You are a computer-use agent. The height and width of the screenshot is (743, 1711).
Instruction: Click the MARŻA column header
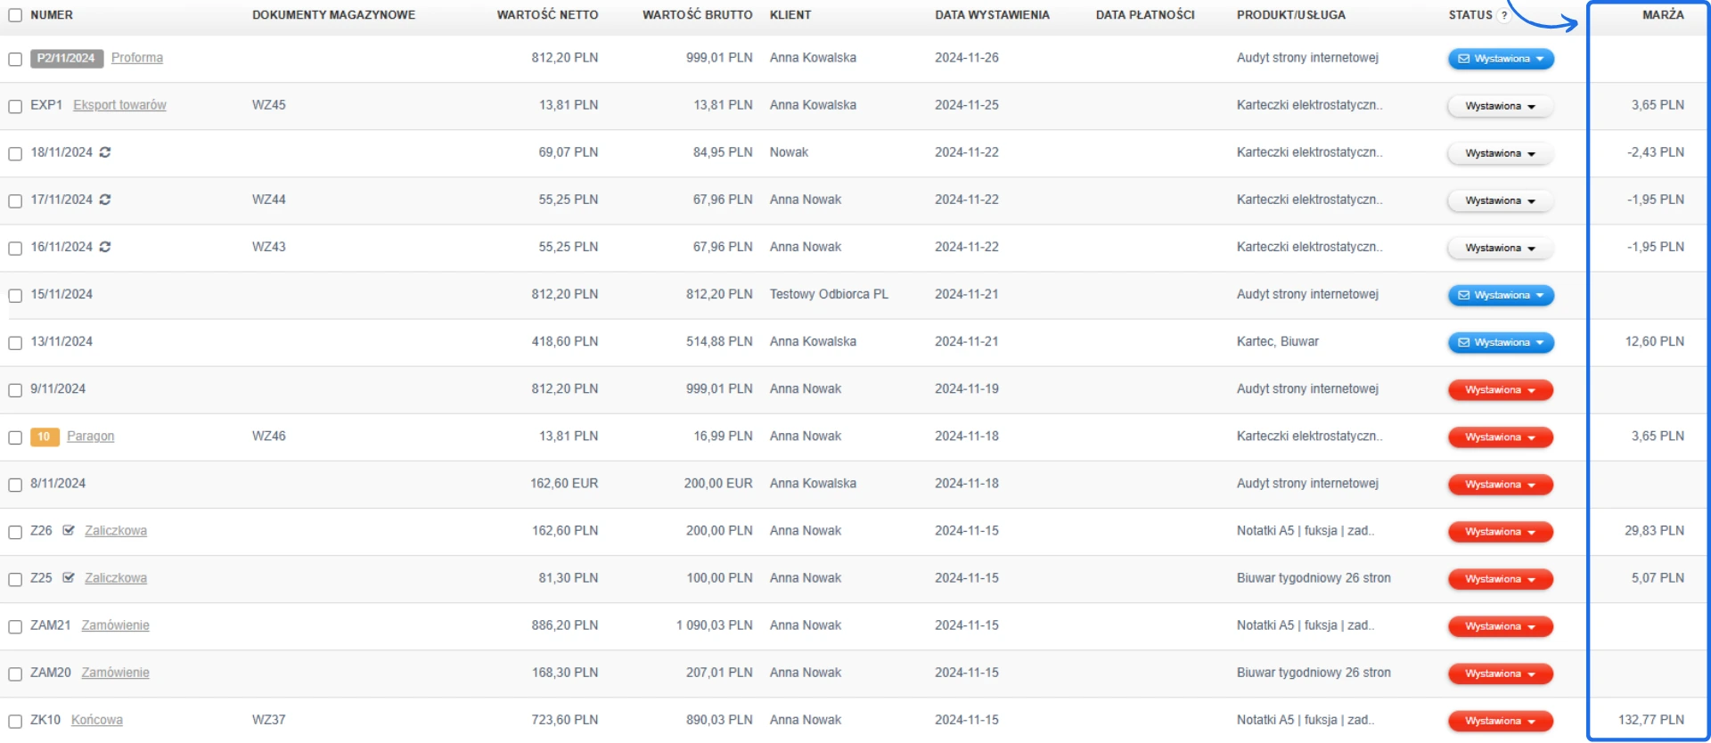coord(1663,15)
